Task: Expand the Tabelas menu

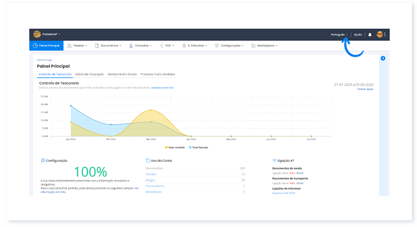Action: (80, 45)
